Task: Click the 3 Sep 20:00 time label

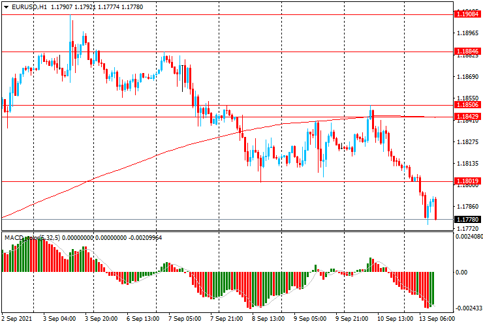Action: [101, 319]
